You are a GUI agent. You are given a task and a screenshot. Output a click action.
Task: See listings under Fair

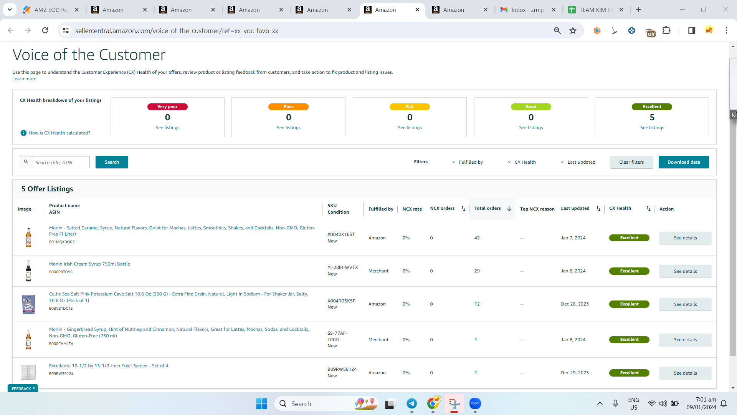pyautogui.click(x=410, y=128)
